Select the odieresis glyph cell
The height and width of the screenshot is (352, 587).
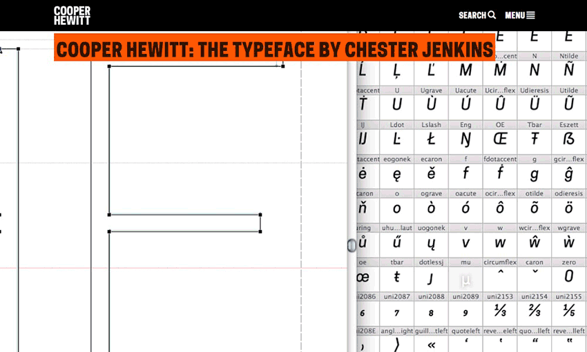pyautogui.click(x=569, y=207)
